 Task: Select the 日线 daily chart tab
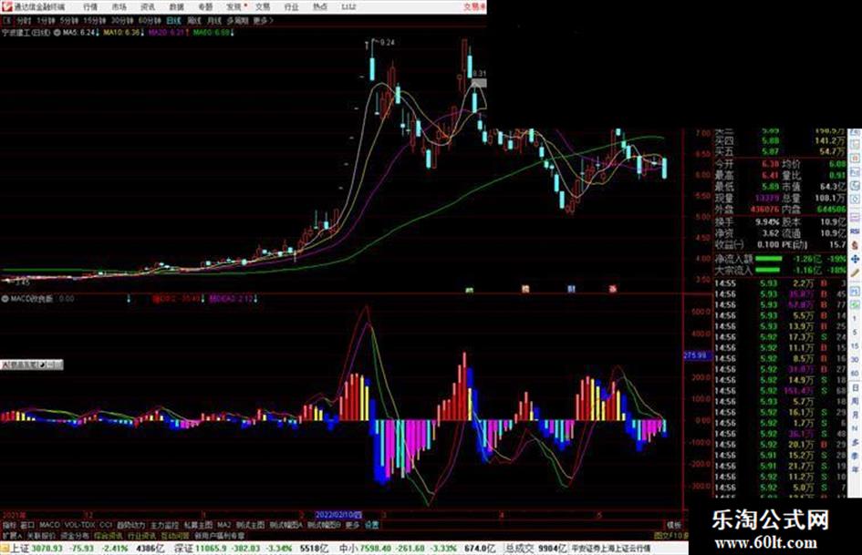tap(173, 20)
